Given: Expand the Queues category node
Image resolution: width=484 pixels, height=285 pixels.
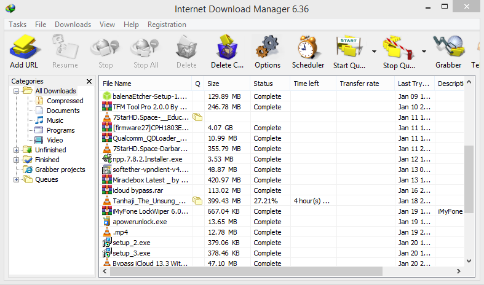Looking at the screenshot, I should click(x=17, y=180).
